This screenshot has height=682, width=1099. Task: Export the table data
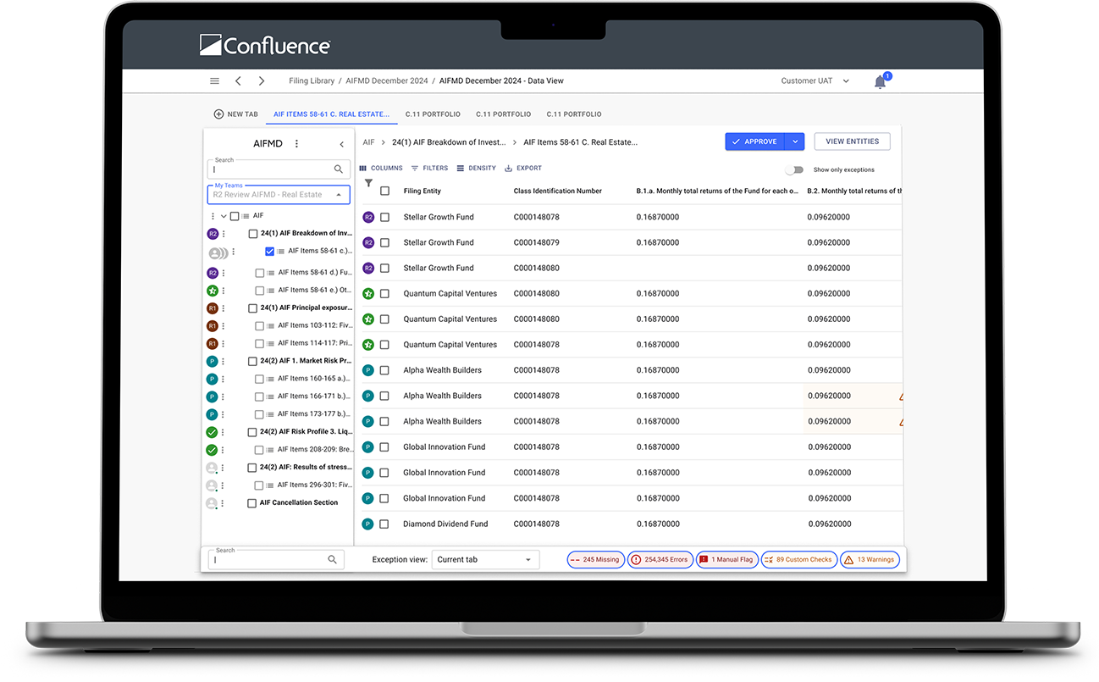(522, 169)
